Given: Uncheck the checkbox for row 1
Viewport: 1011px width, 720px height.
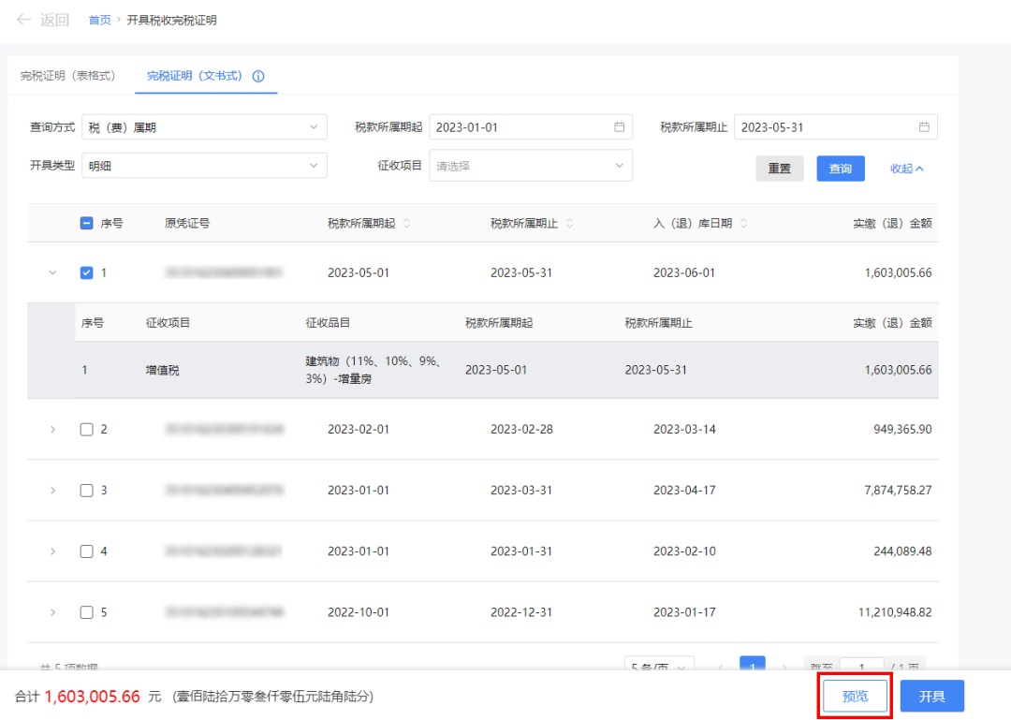Looking at the screenshot, I should pyautogui.click(x=87, y=273).
